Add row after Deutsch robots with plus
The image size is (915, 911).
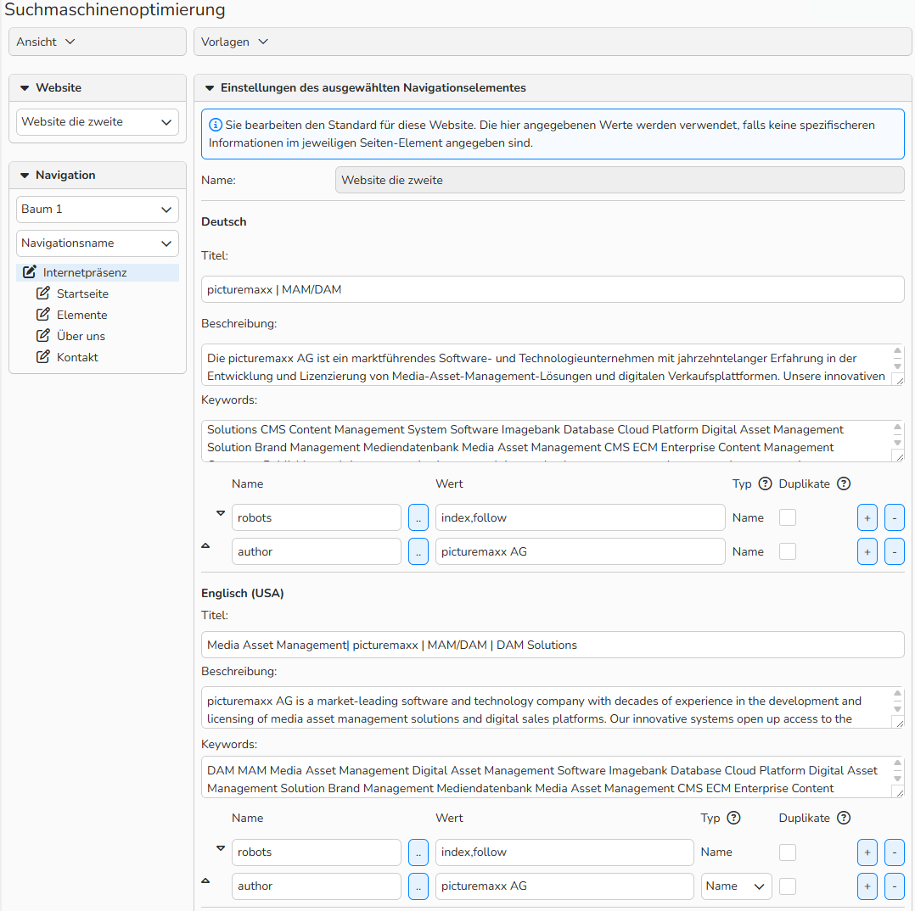point(867,517)
